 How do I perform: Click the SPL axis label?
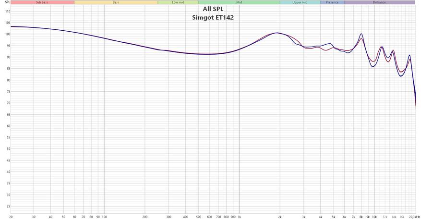pos(7,2)
